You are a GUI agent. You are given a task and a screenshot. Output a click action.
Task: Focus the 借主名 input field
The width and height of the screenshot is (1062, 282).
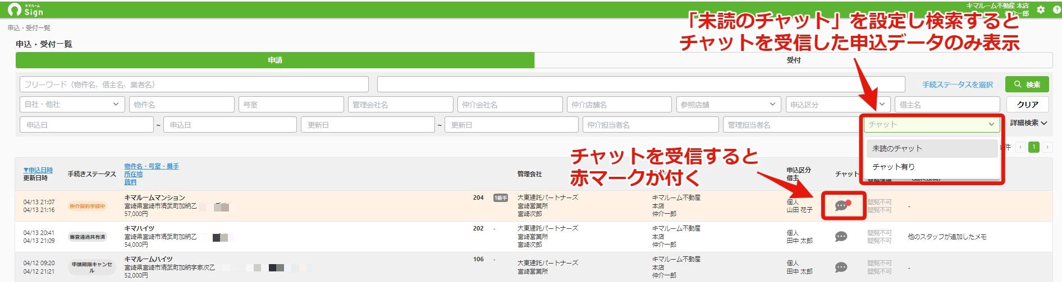pyautogui.click(x=947, y=104)
